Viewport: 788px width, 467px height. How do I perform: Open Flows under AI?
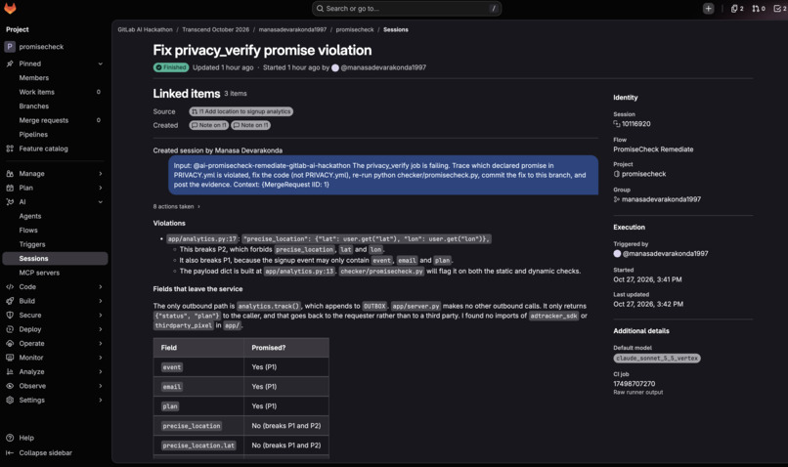(x=55, y=230)
